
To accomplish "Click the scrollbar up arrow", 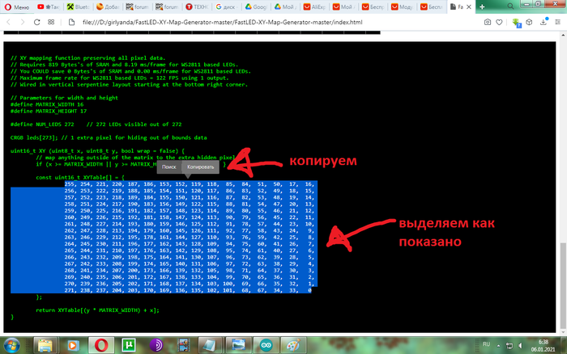I will pos(563,36).
